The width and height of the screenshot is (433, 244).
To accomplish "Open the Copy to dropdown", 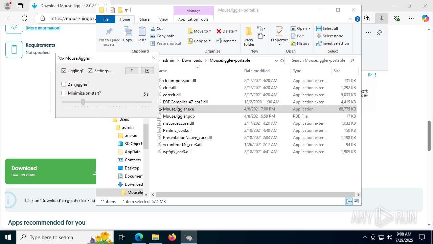I will 199,41.
